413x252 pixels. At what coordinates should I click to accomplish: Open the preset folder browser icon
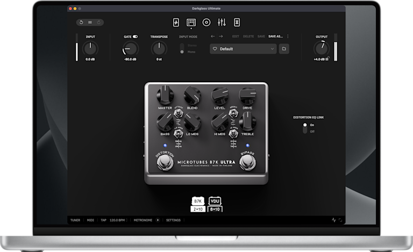point(284,49)
